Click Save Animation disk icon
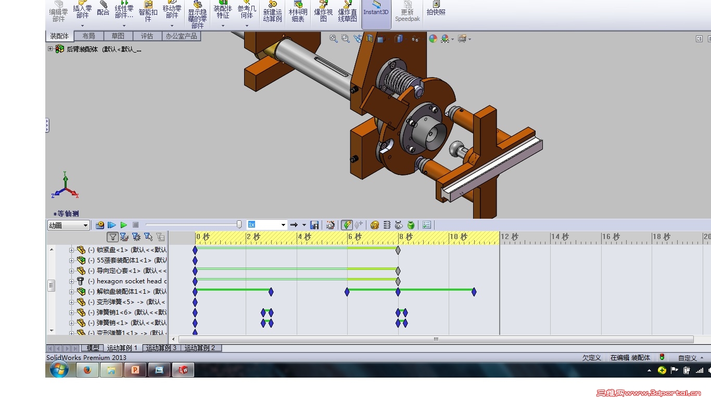 [314, 225]
